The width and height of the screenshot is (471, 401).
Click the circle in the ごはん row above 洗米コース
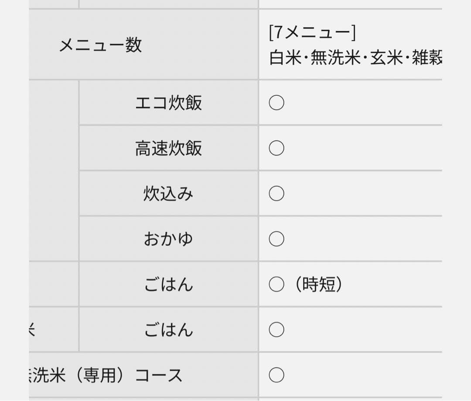pyautogui.click(x=276, y=330)
